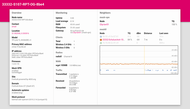Select wget 100MB speed 3.8 MBits/sec
The image size is (190, 109).
point(75,65)
